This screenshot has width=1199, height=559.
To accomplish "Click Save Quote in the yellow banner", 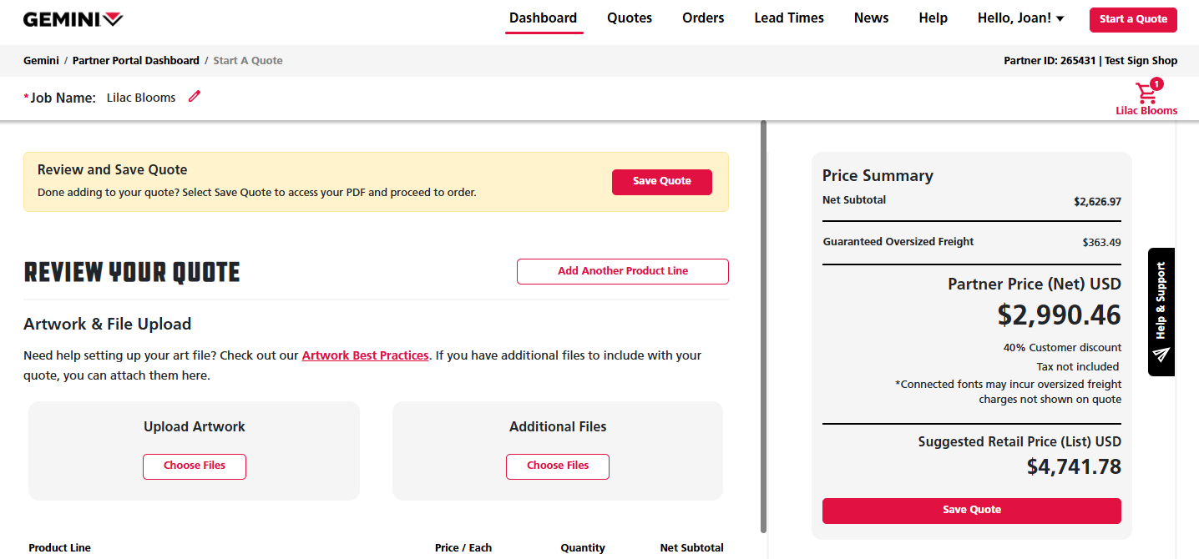I will tap(661, 182).
